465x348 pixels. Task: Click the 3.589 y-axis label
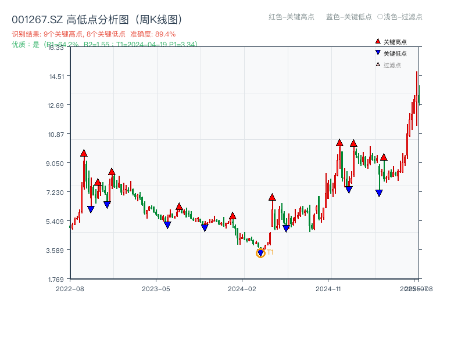tap(55, 251)
